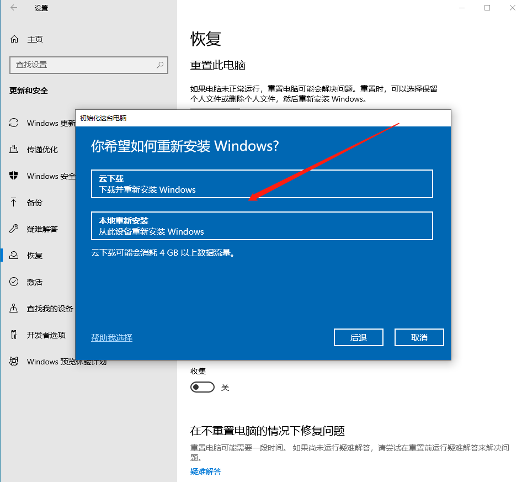Screen dimensions: 522x482
Task: Click the 主页 home icon
Action: pos(15,39)
